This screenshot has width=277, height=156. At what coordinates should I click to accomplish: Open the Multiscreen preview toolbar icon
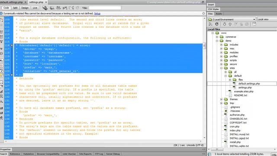coord(45,8)
